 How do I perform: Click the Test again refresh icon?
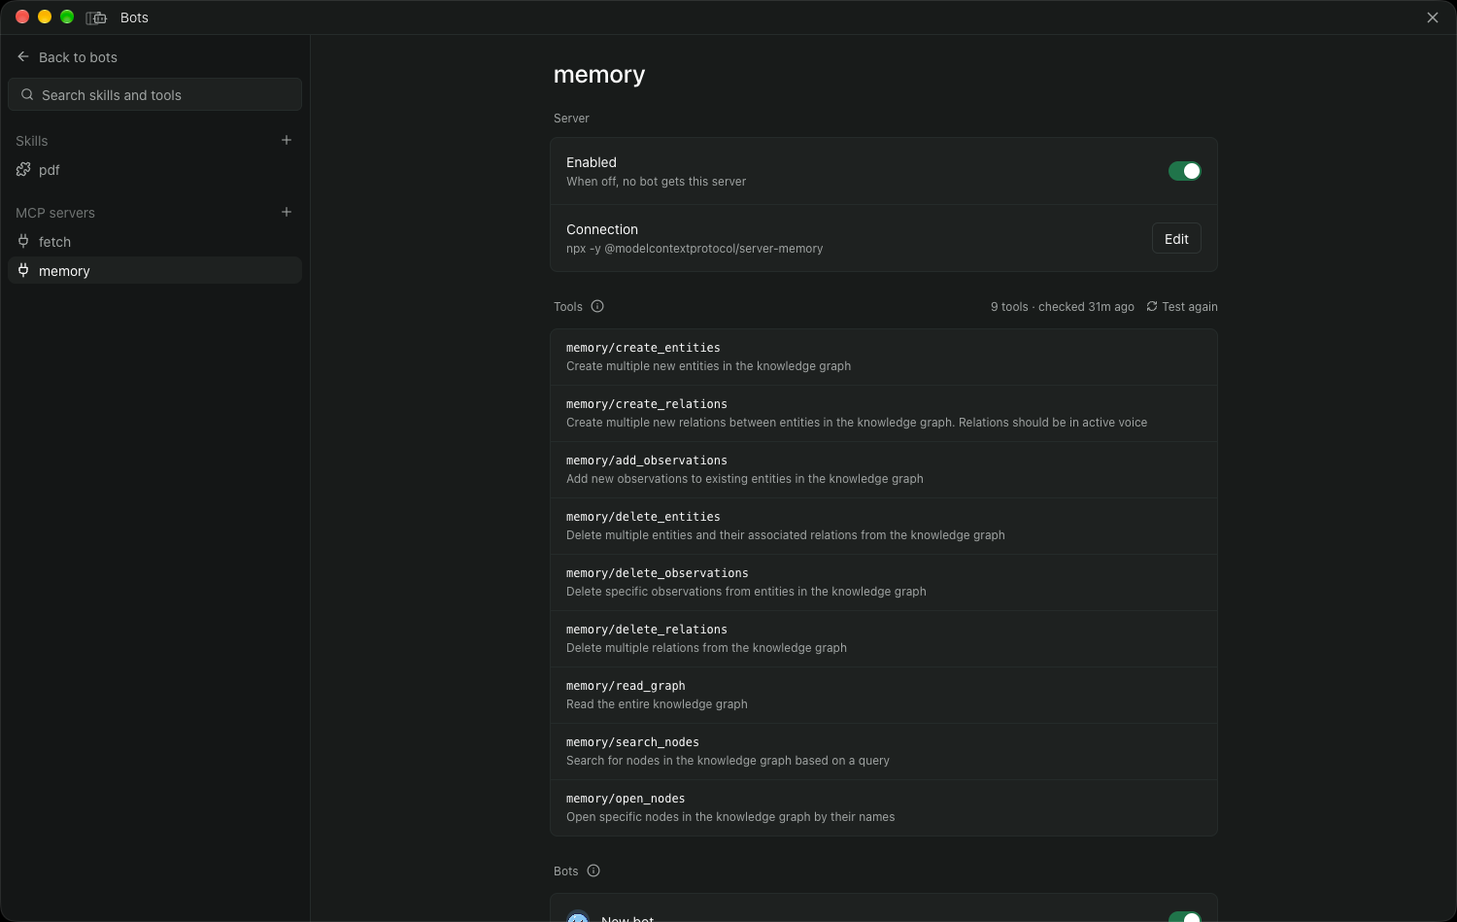pos(1152,306)
